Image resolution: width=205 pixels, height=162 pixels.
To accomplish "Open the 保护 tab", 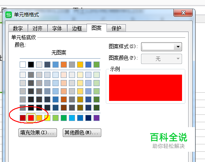I will tap(116, 28).
